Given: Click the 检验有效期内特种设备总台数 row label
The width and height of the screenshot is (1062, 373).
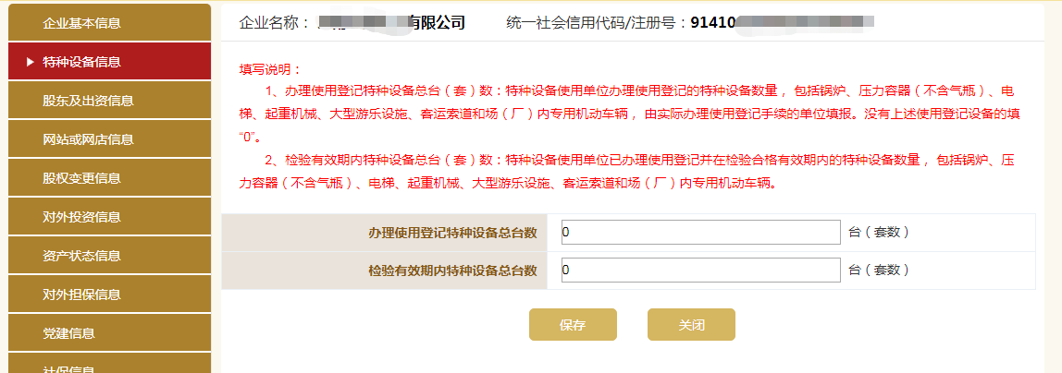Looking at the screenshot, I should pyautogui.click(x=452, y=271).
